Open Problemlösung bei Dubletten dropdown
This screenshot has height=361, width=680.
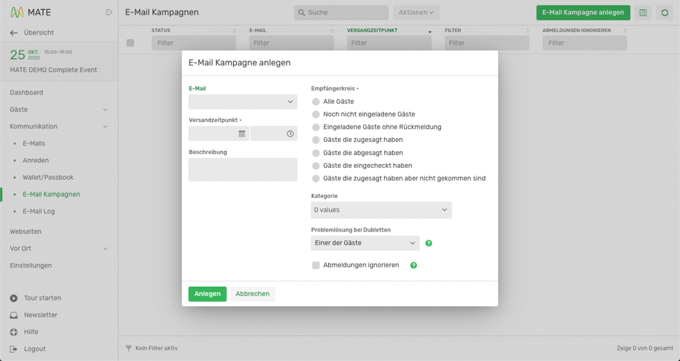coord(365,243)
